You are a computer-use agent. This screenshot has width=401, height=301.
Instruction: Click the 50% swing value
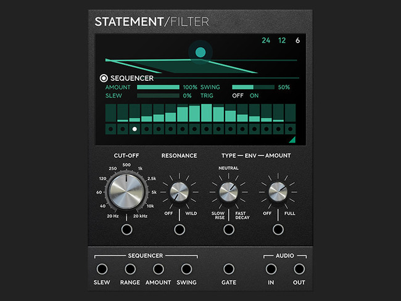tap(284, 87)
